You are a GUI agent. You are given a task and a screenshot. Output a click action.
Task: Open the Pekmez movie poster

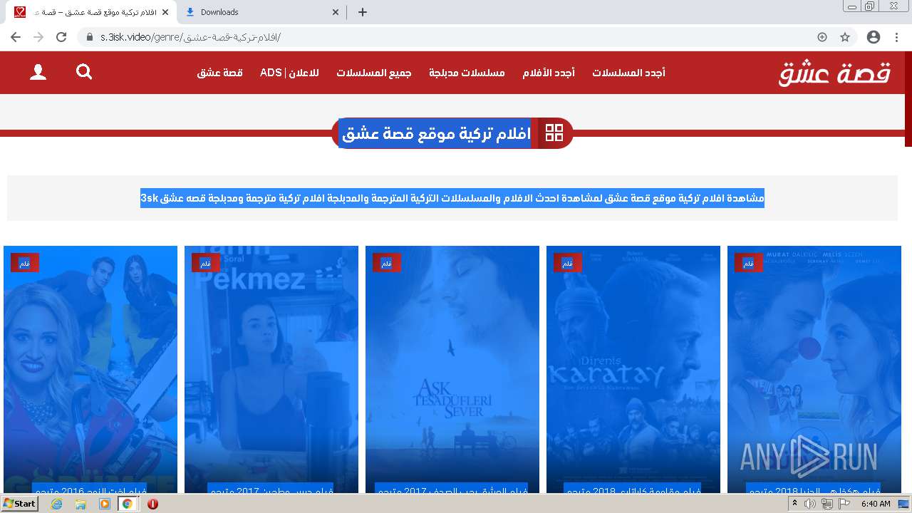(271, 369)
